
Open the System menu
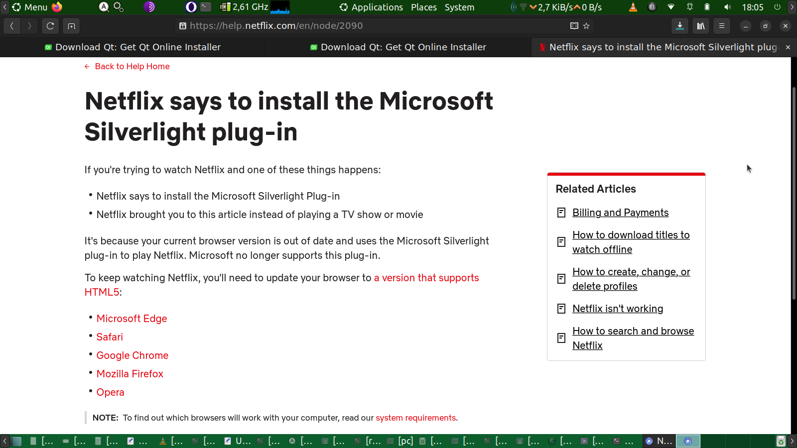click(x=459, y=7)
